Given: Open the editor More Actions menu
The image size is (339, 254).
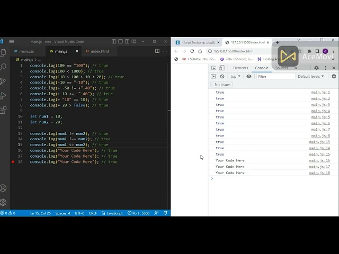Looking at the screenshot, I should [165, 51].
